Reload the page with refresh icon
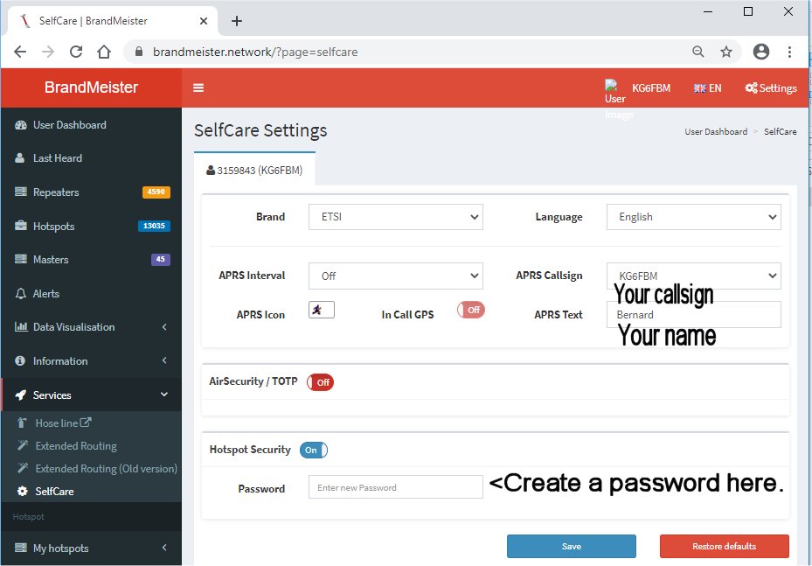This screenshot has height=566, width=812. click(76, 52)
